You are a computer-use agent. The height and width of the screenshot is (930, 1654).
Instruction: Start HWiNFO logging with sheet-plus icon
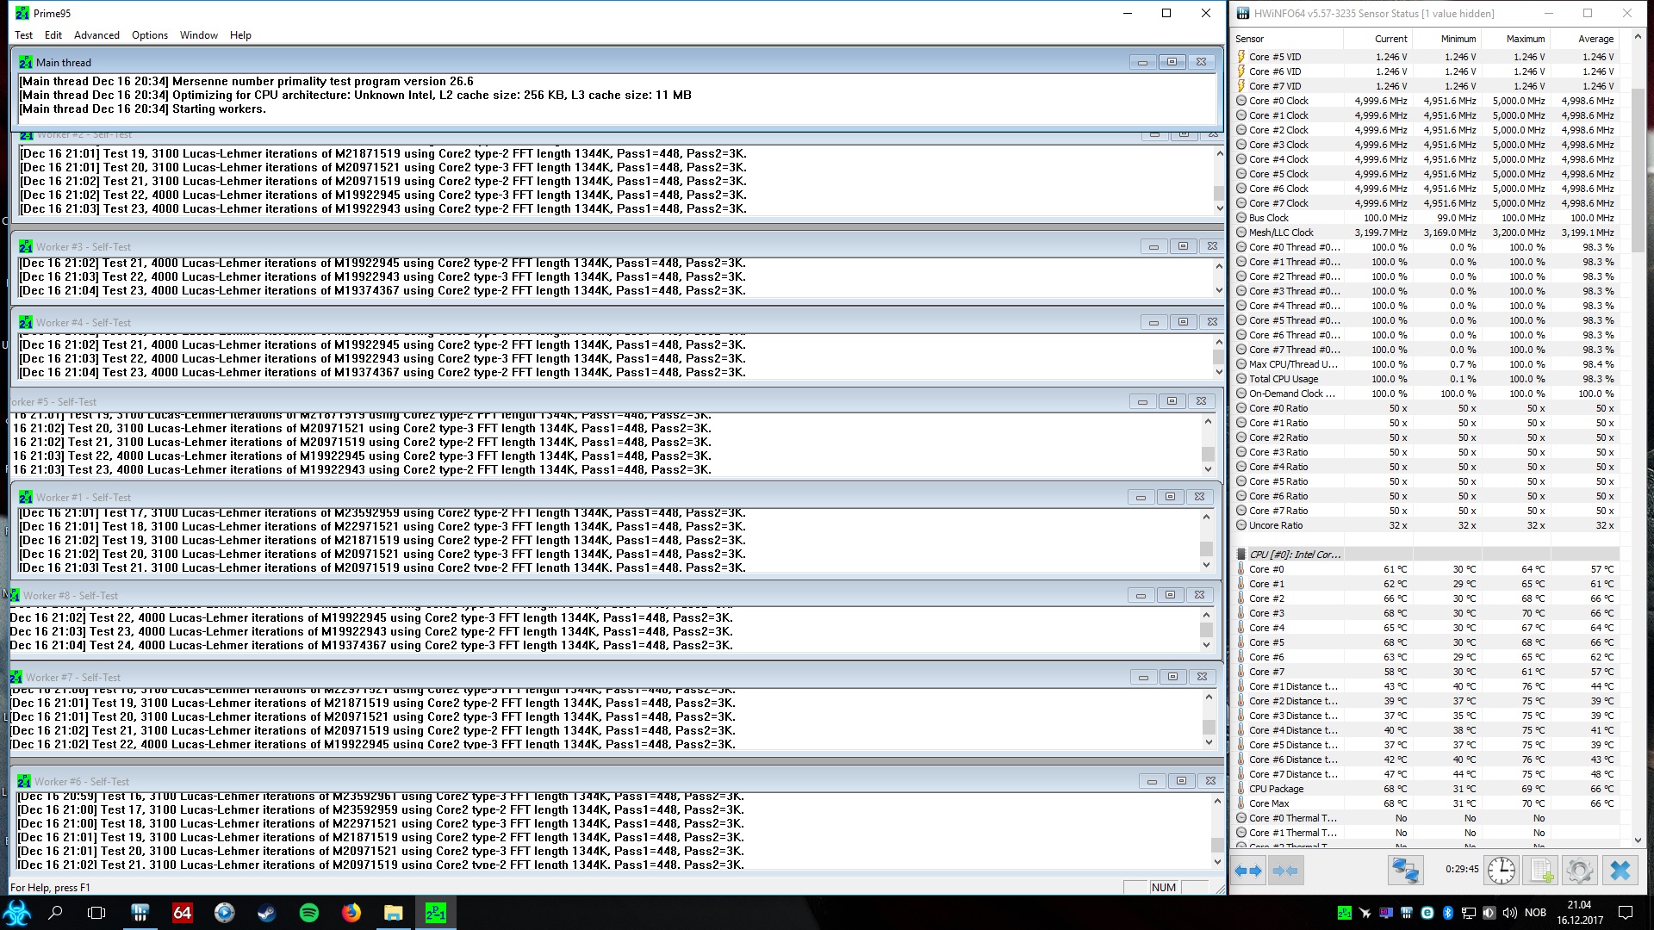tap(1541, 871)
